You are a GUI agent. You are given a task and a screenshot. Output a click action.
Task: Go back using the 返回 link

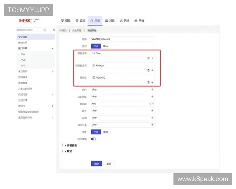click(63, 30)
